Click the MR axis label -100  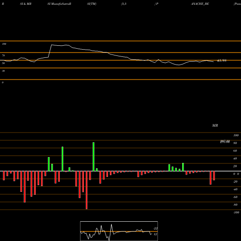coord(236,213)
